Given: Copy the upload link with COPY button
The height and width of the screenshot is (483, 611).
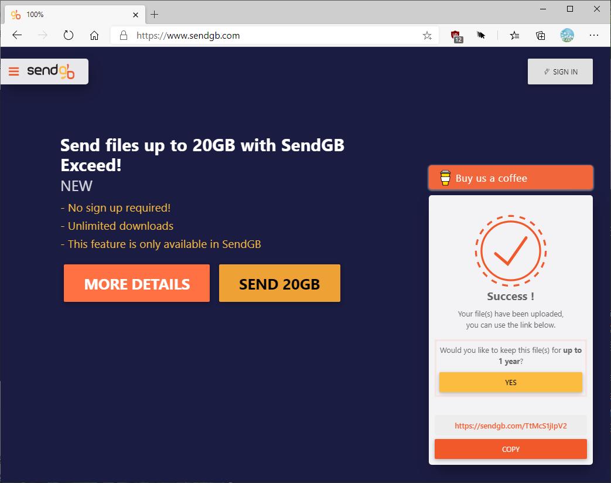Looking at the screenshot, I should click(x=510, y=449).
